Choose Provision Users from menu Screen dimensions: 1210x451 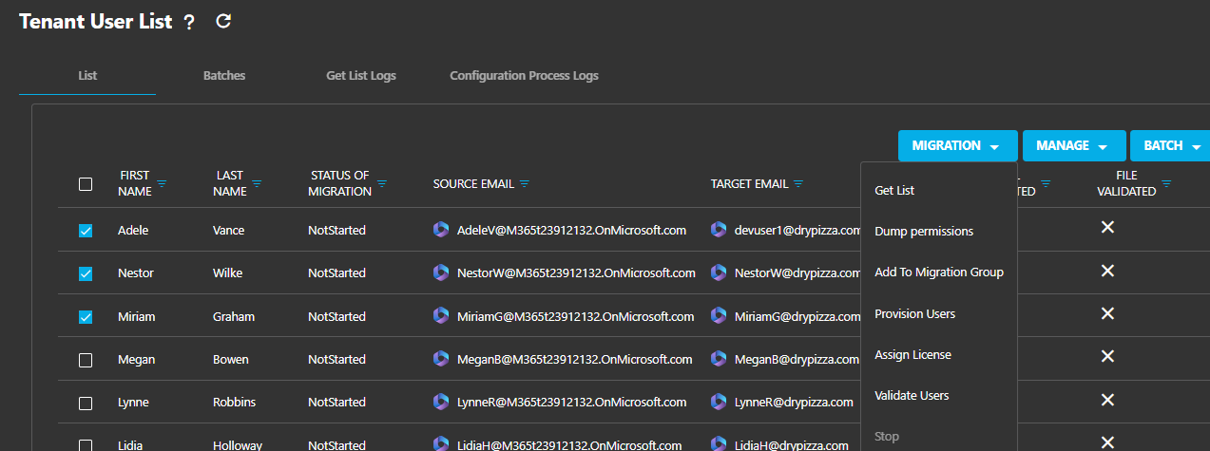click(915, 313)
